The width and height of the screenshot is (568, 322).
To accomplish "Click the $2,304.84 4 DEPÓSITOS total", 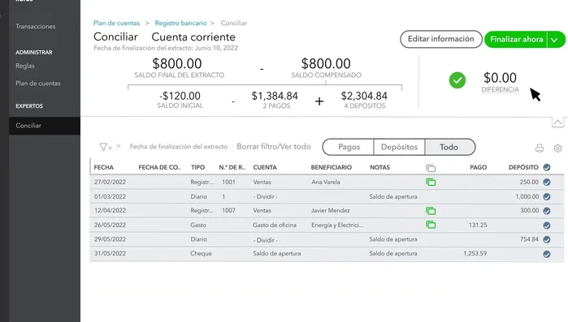I will [364, 100].
